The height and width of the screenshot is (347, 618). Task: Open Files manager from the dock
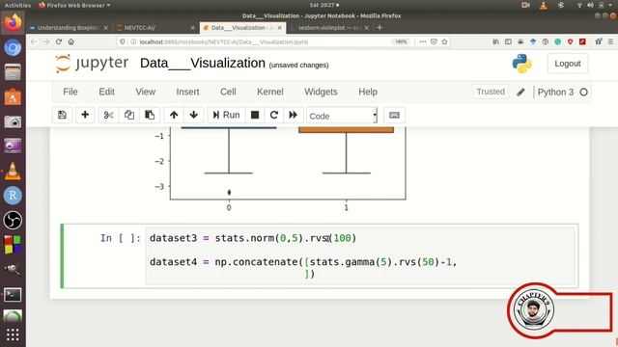pos(13,72)
